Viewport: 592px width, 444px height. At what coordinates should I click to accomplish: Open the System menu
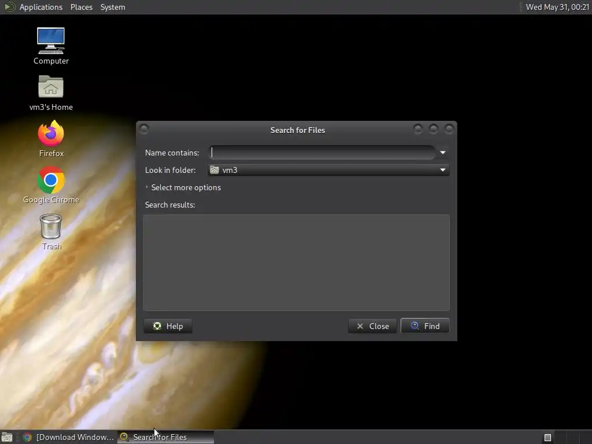tap(113, 7)
